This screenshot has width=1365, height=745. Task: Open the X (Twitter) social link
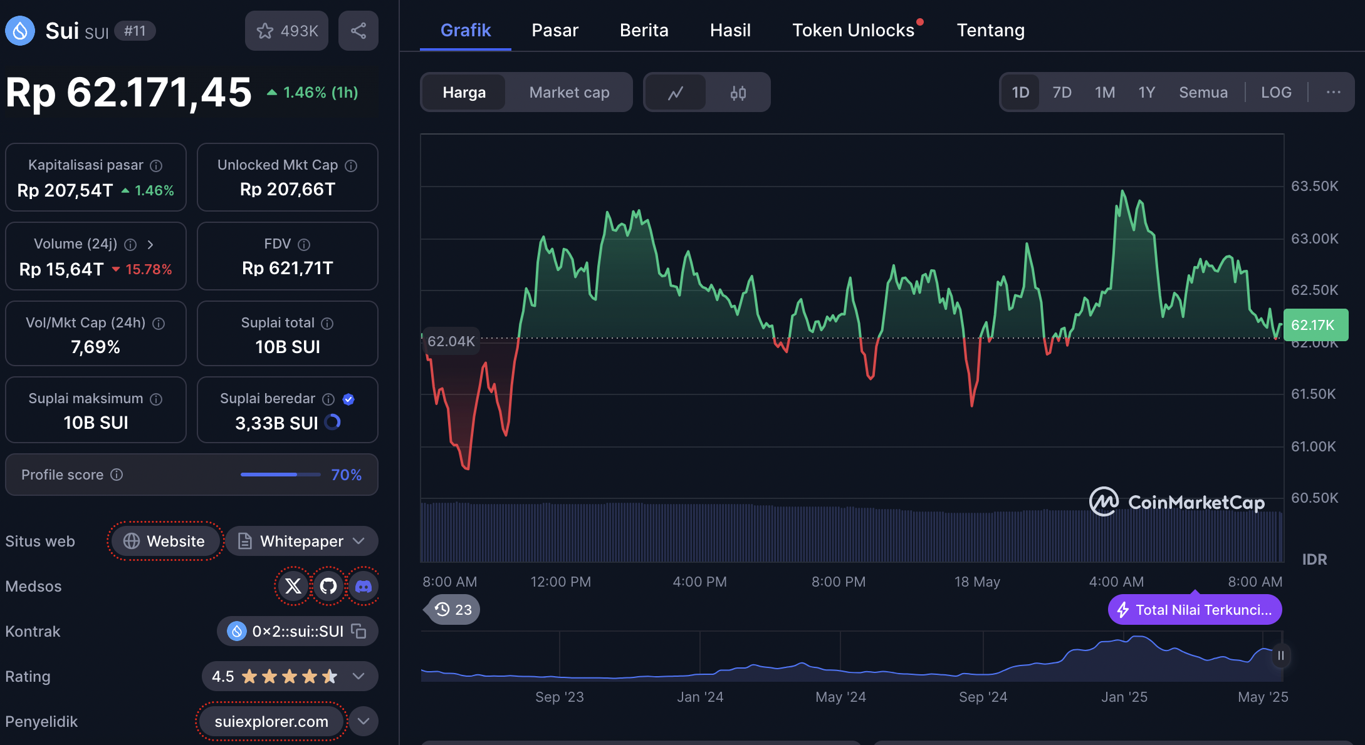click(x=293, y=586)
